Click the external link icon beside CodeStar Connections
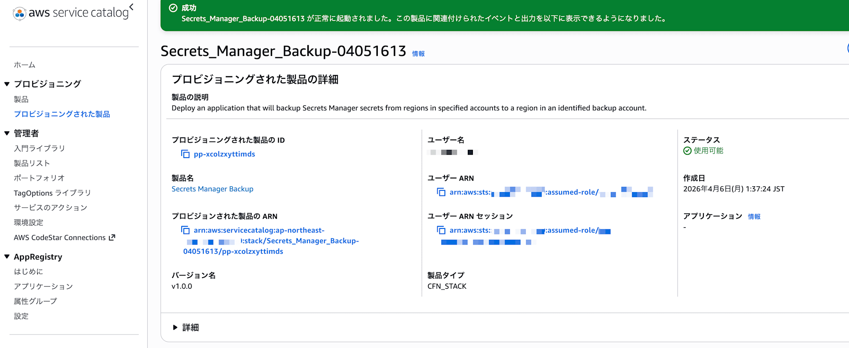 [x=112, y=237]
